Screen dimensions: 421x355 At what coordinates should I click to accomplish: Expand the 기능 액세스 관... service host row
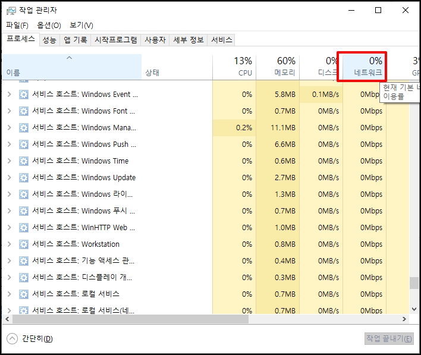point(10,260)
